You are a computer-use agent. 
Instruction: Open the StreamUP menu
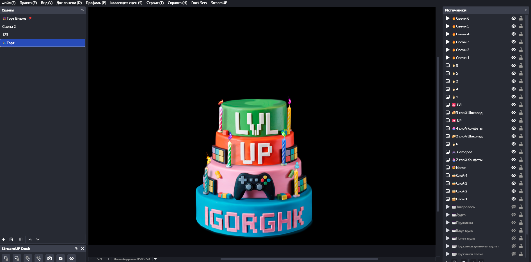coord(219,3)
